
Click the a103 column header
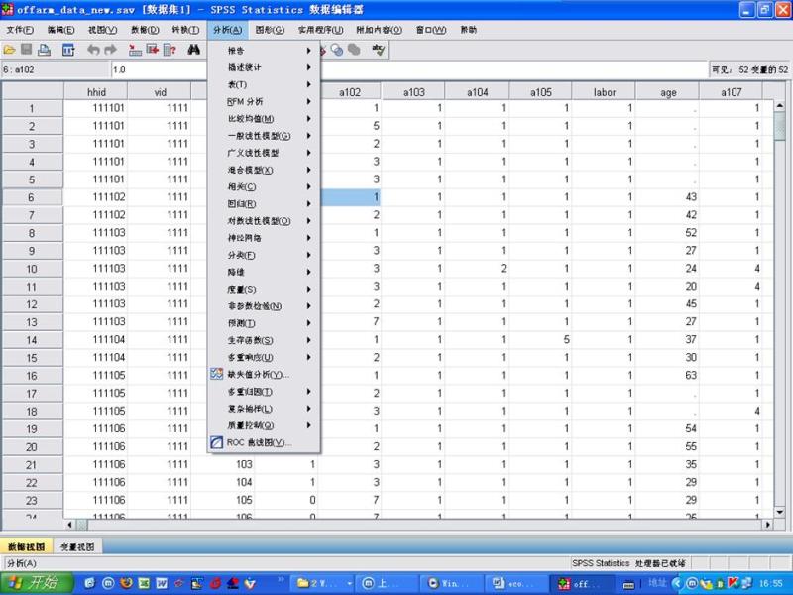click(x=413, y=92)
